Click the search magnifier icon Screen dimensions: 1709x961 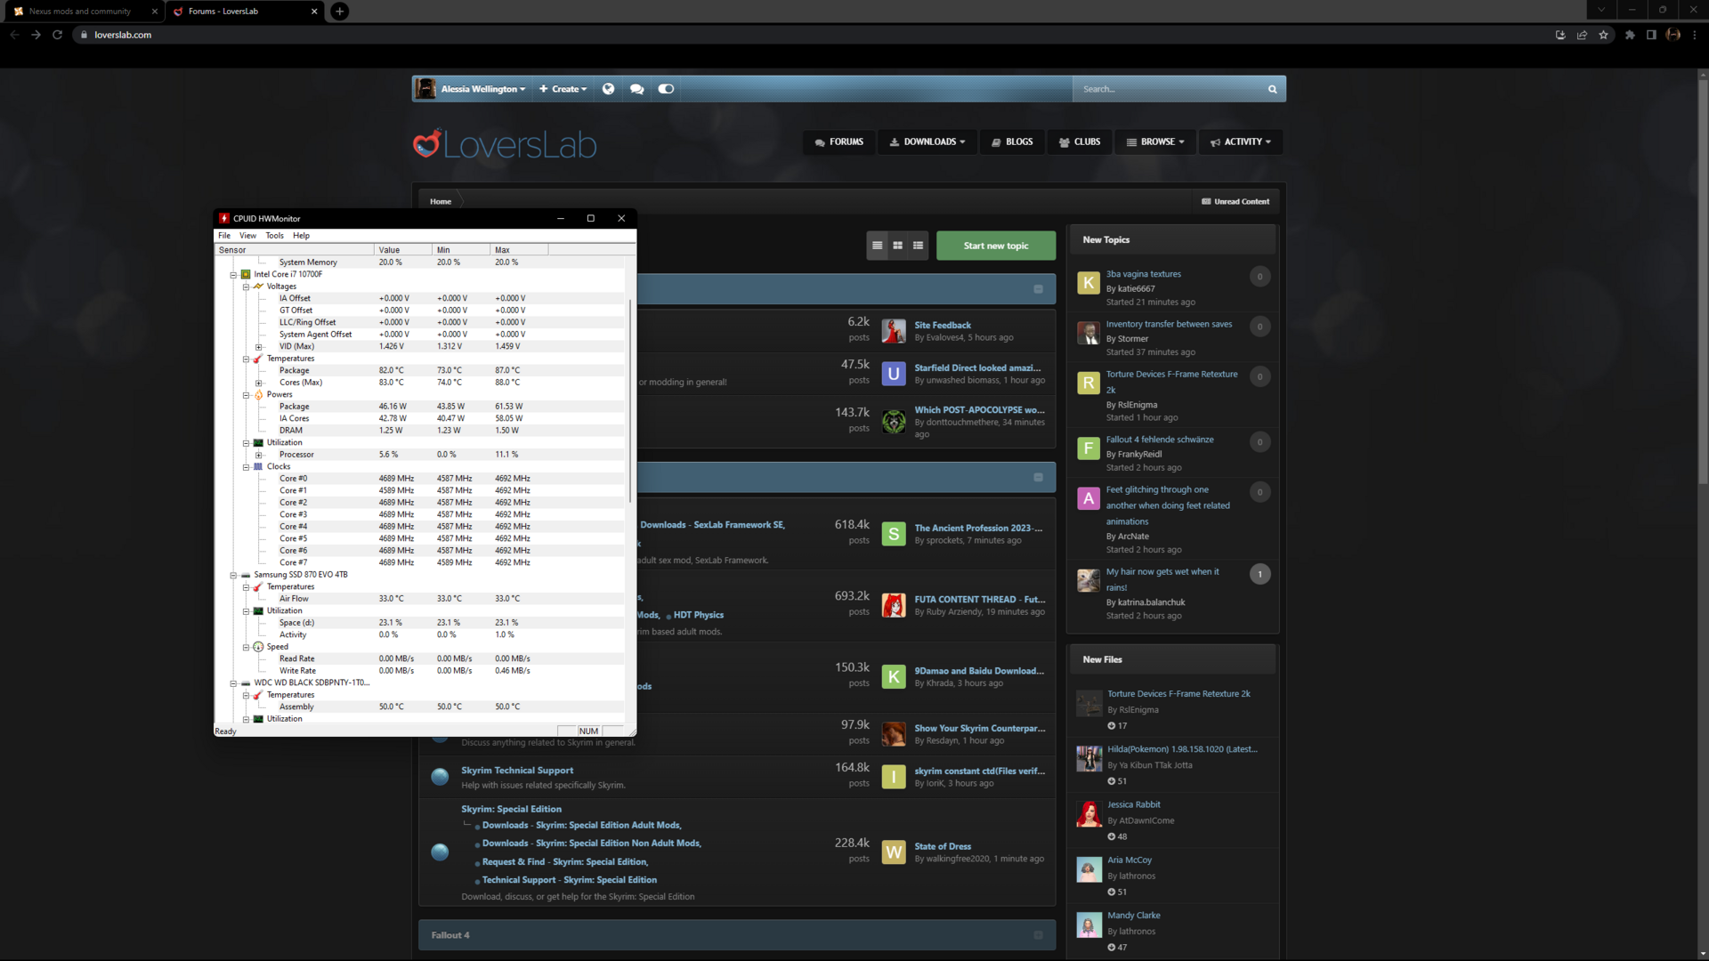click(x=1272, y=89)
